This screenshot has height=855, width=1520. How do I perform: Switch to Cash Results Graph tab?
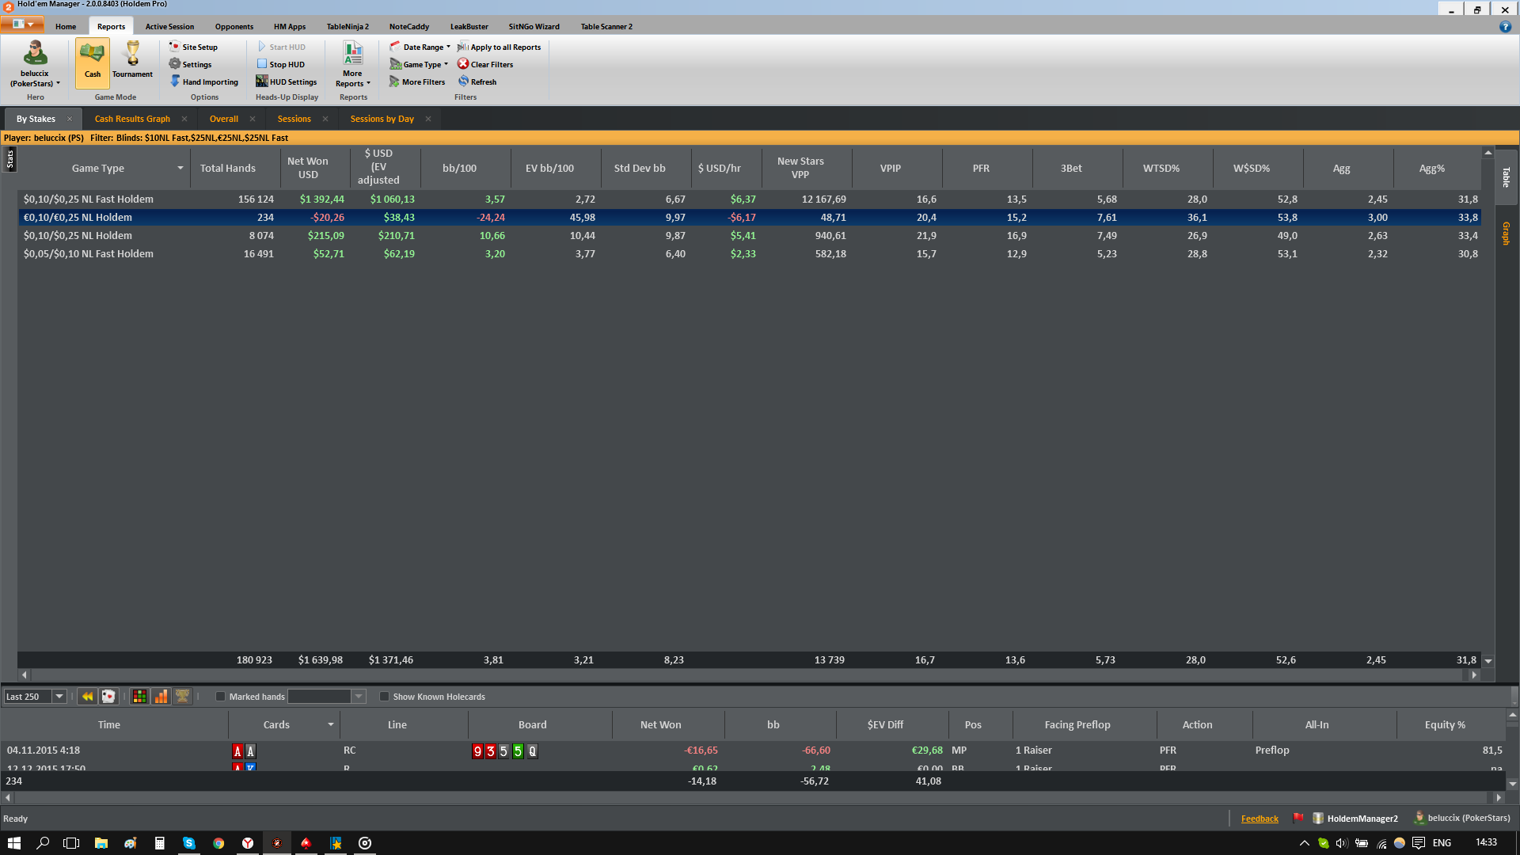(x=132, y=119)
